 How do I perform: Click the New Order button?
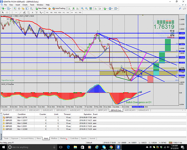tap(41, 8)
